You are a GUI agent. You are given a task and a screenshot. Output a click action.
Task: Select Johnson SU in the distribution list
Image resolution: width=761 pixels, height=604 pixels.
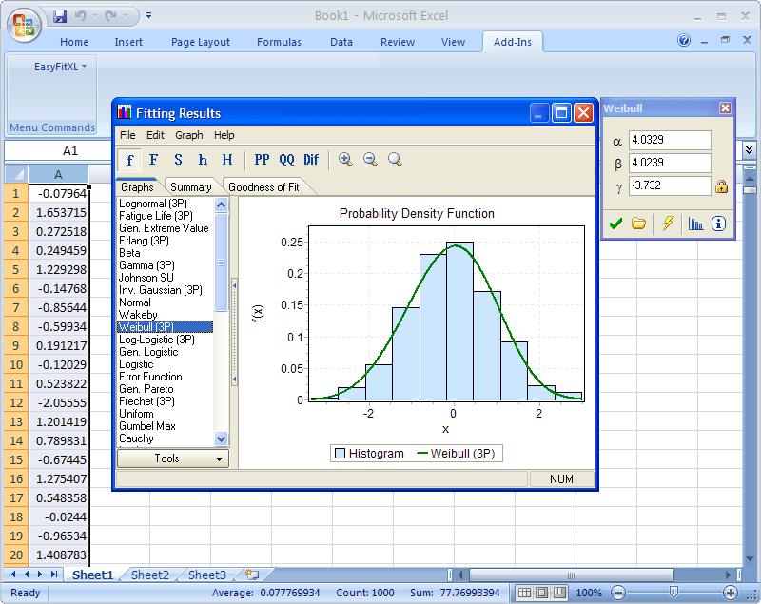pos(146,278)
